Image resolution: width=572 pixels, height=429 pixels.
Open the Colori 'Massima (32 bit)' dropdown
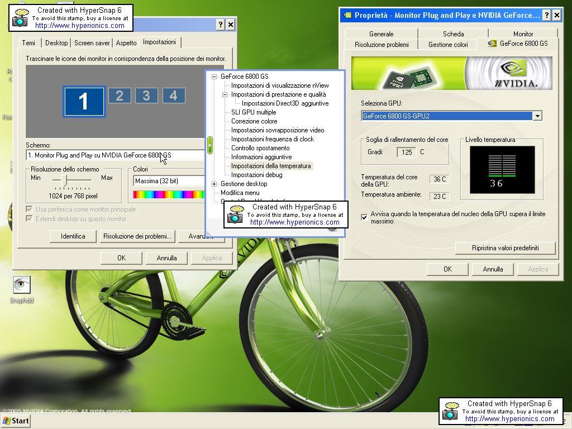click(x=169, y=181)
